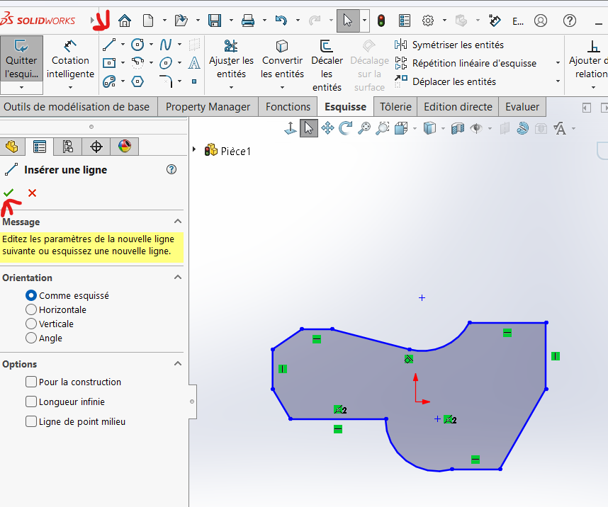
Task: Click Ajuster les entités trim tool
Action: [231, 59]
